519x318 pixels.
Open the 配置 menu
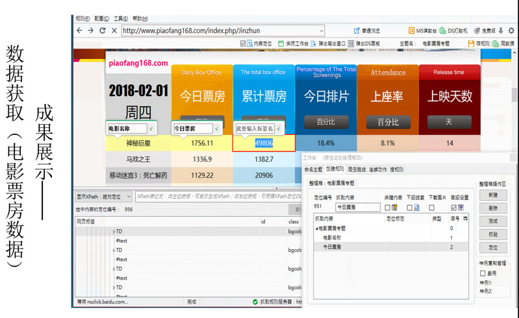coord(100,19)
